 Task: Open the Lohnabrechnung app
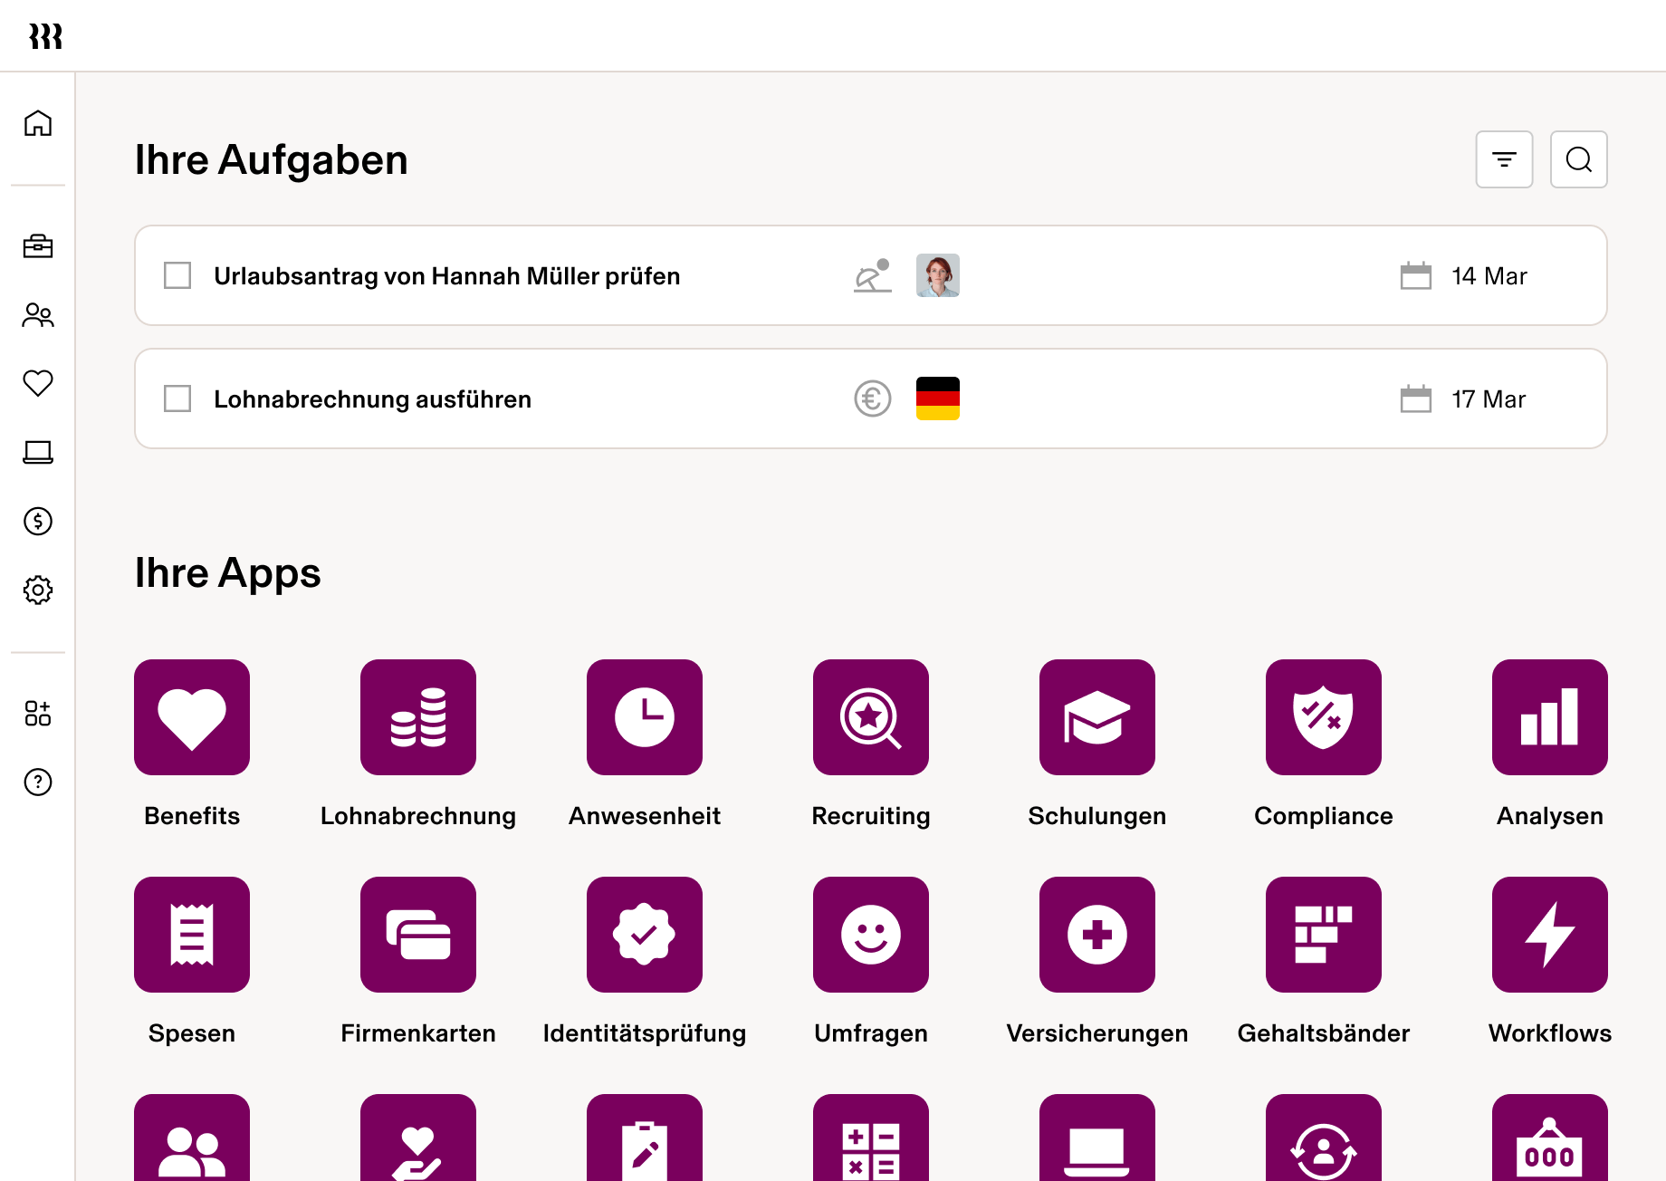(417, 717)
